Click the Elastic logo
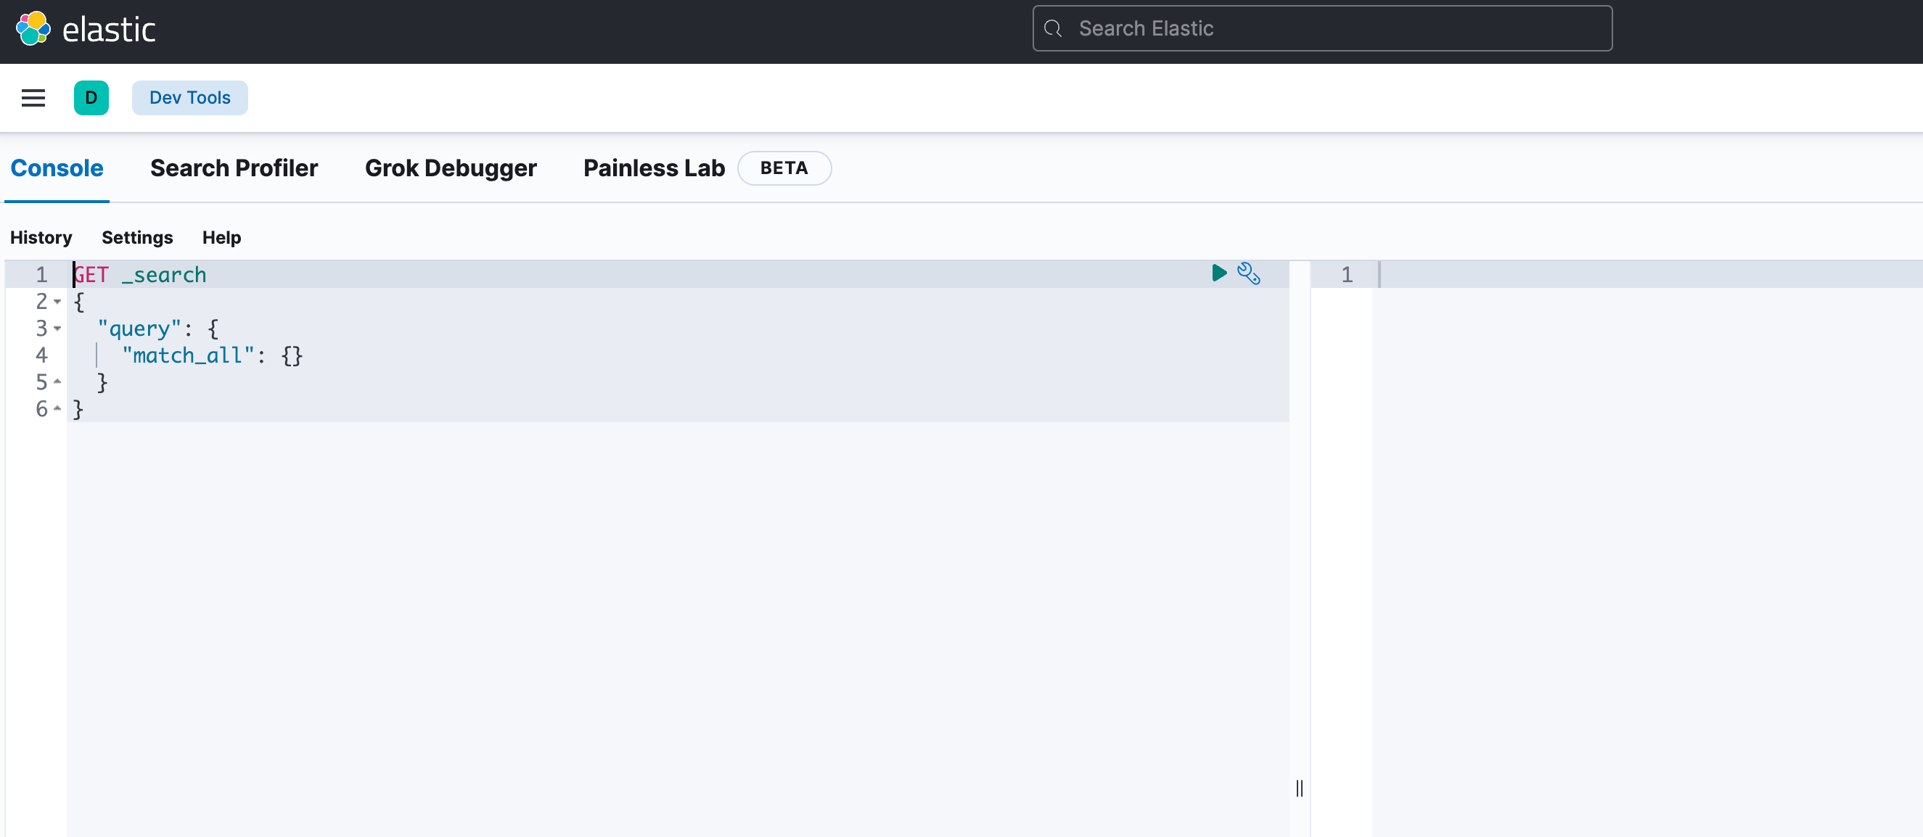1923x837 pixels. click(x=87, y=28)
